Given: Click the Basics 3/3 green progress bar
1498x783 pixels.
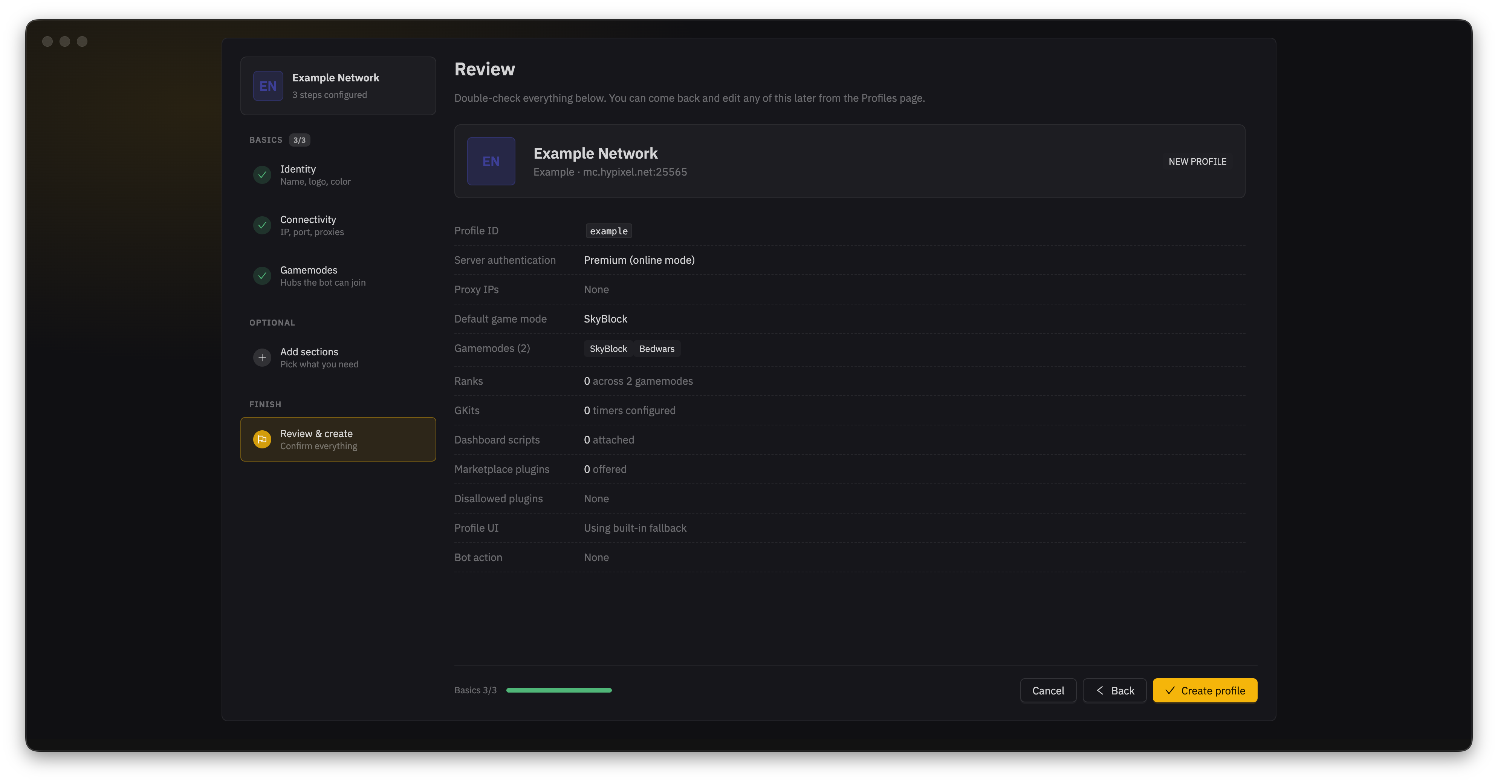Looking at the screenshot, I should click(559, 691).
